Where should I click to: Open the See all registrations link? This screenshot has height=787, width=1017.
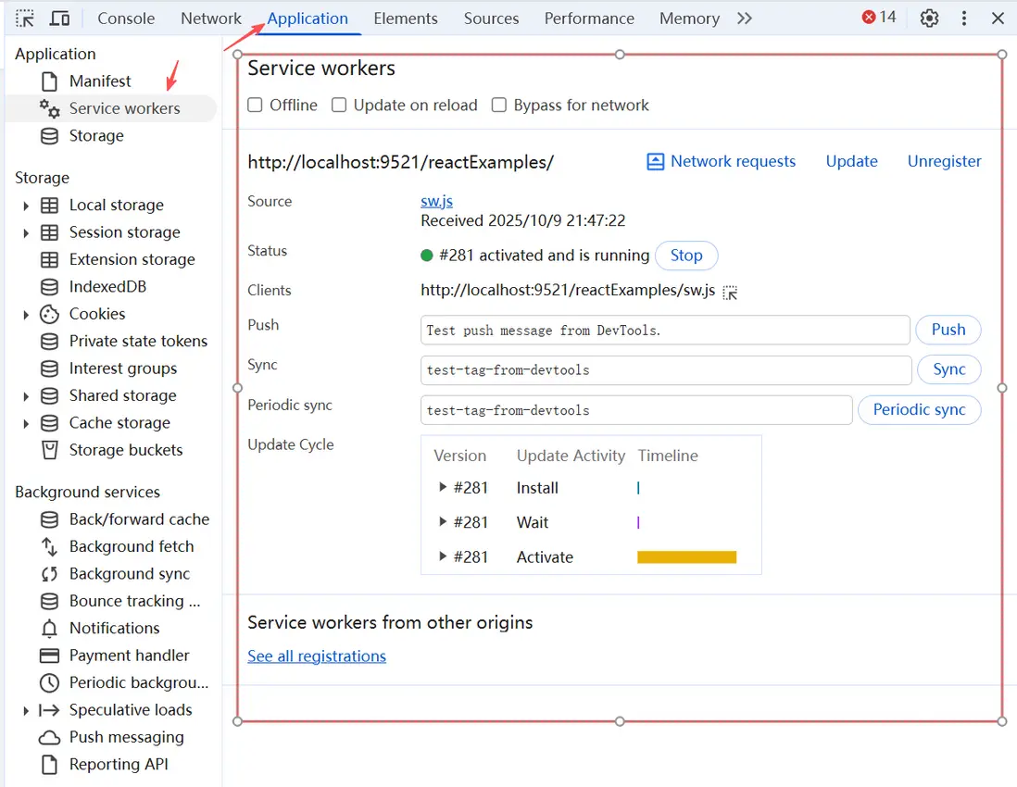(317, 656)
